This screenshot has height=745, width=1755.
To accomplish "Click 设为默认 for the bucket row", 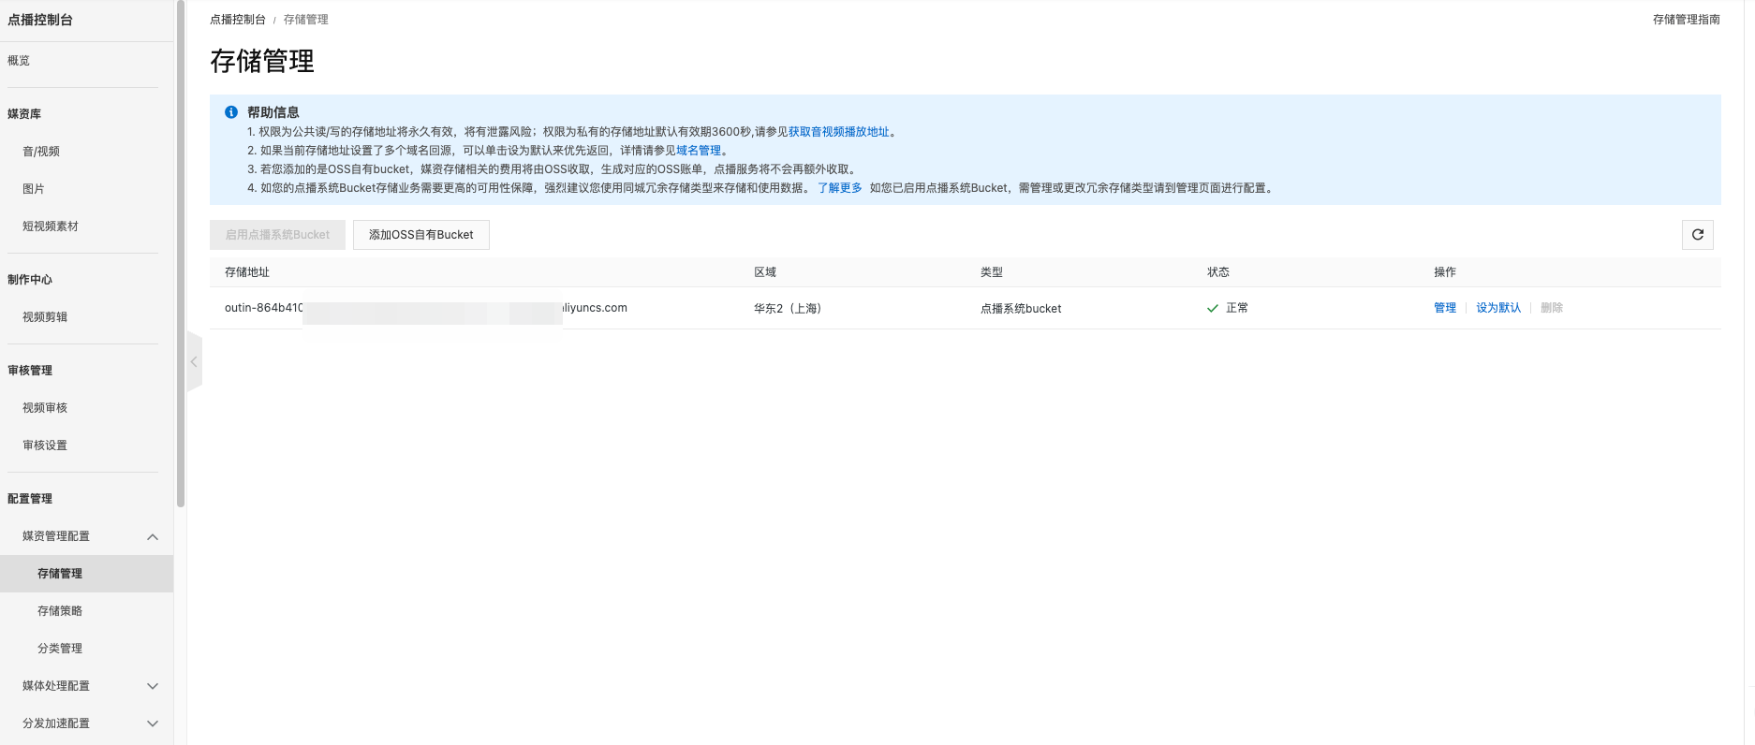I will click(x=1498, y=308).
